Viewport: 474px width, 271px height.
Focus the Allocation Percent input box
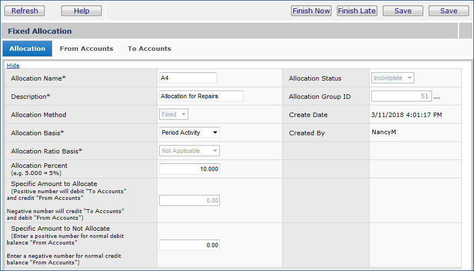tap(189, 169)
